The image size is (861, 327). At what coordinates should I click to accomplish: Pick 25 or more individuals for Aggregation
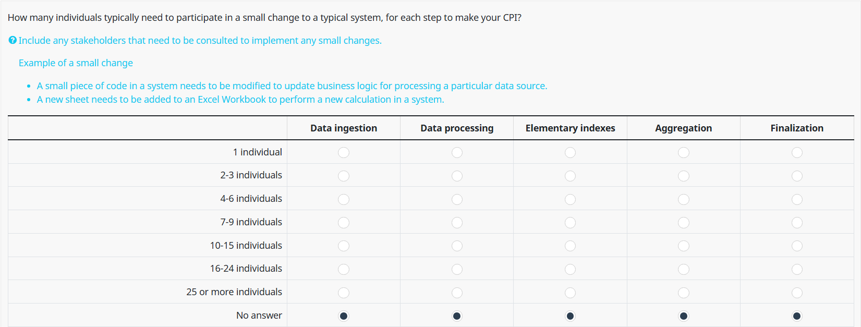pos(684,293)
